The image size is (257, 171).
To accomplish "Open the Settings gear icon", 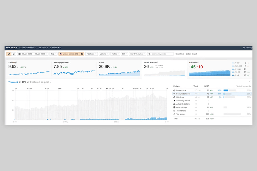I will [244, 48].
